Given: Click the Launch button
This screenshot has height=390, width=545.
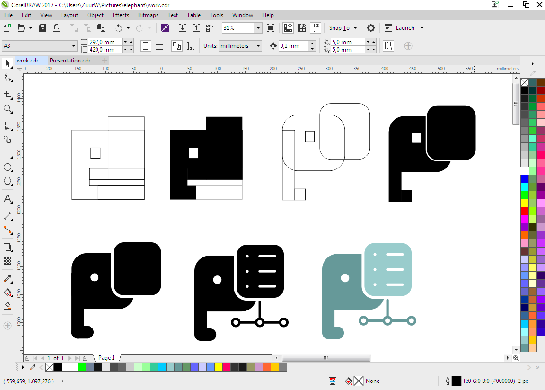Looking at the screenshot, I should (399, 28).
